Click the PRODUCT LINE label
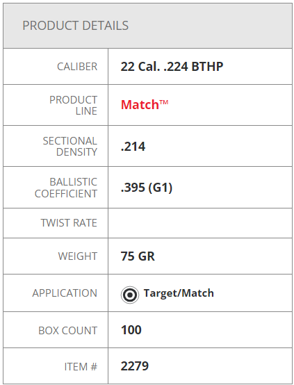This screenshot has width=294, height=385. [73, 106]
